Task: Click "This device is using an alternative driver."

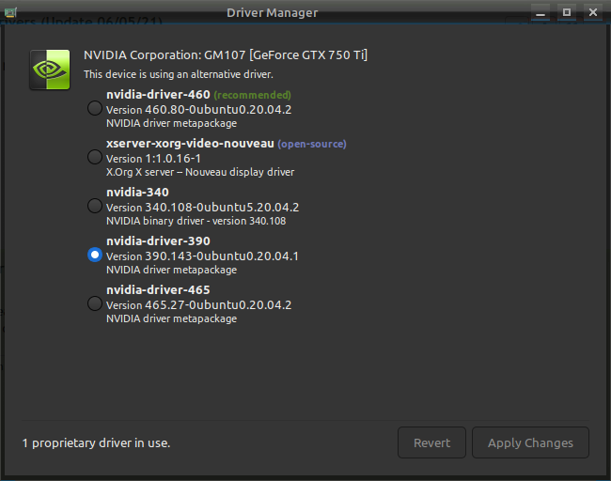Action: coord(179,74)
